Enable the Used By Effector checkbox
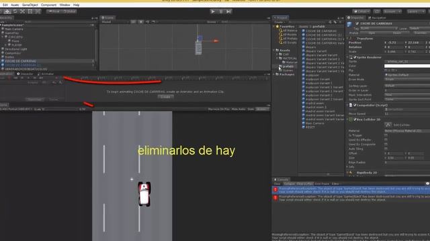This screenshot has height=241, width=430. tap(386, 140)
